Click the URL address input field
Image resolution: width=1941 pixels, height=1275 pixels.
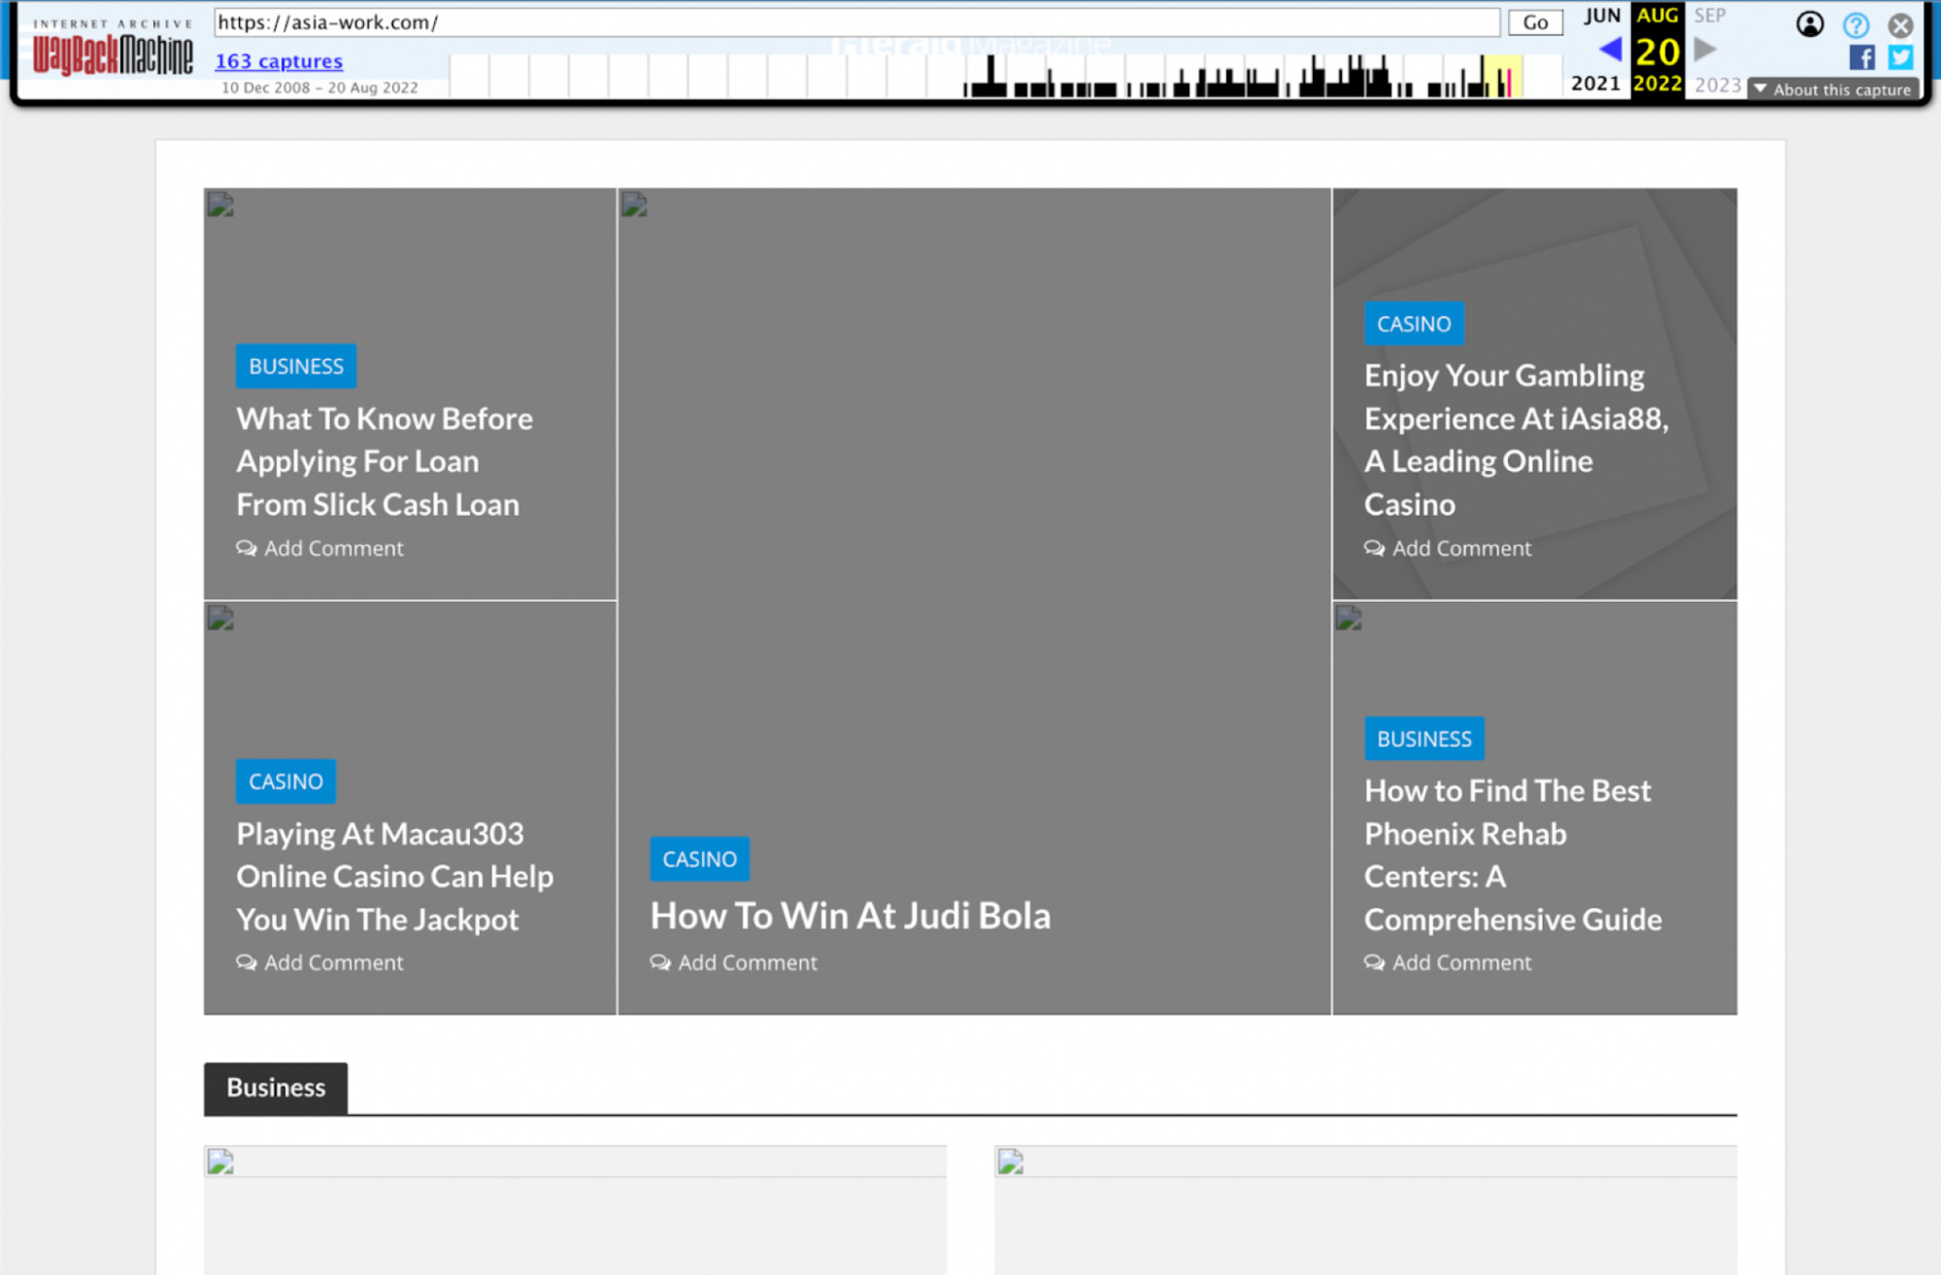click(854, 22)
